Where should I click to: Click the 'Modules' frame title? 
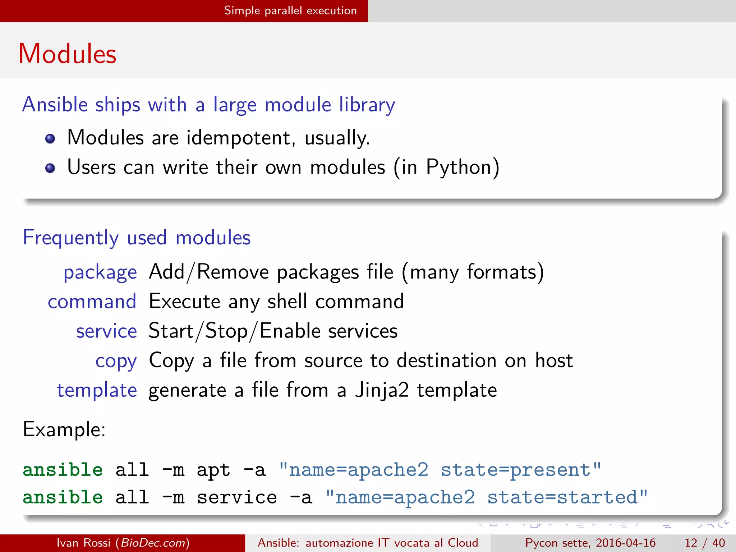click(x=68, y=54)
